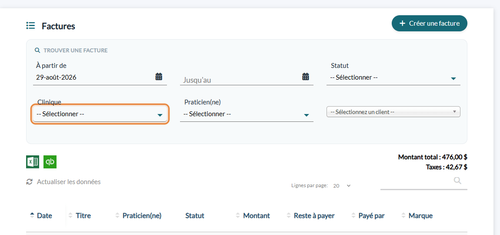500x235 pixels.
Task: Open the Statut dropdown
Action: 393,77
